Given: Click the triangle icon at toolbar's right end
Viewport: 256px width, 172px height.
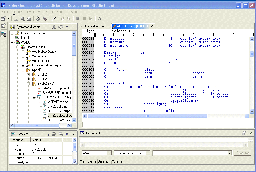Looking at the screenshot, I should click(x=100, y=19).
